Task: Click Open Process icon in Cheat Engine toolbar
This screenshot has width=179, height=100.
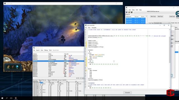Action: [127, 12]
